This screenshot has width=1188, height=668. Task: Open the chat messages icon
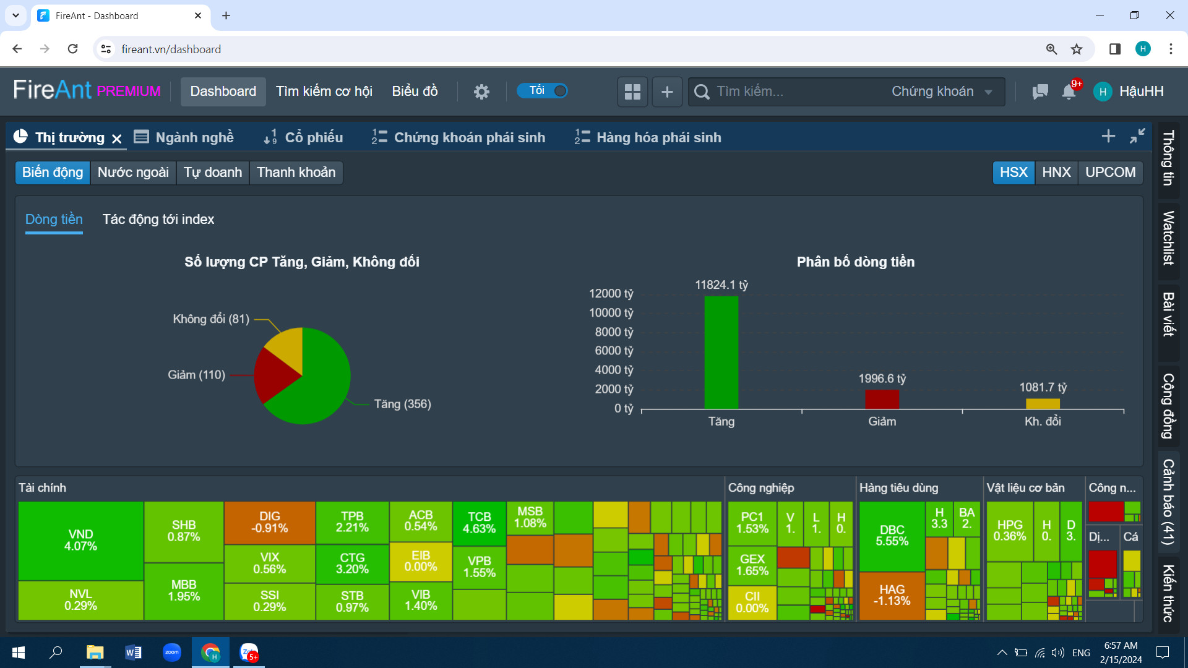1040,92
